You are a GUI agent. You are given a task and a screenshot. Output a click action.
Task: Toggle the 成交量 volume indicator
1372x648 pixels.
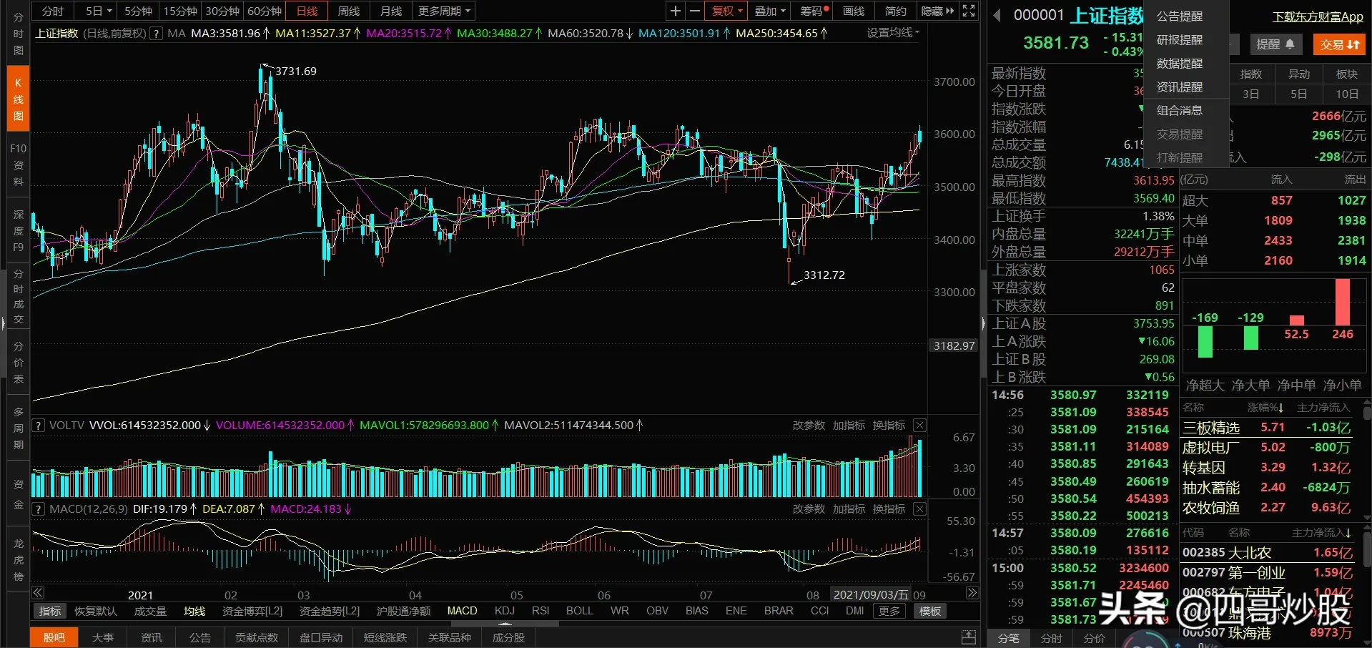click(x=150, y=611)
